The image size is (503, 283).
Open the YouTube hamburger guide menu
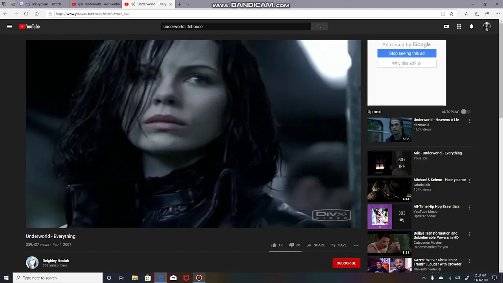9,27
